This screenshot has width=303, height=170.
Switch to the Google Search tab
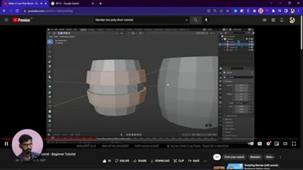pos(72,3)
